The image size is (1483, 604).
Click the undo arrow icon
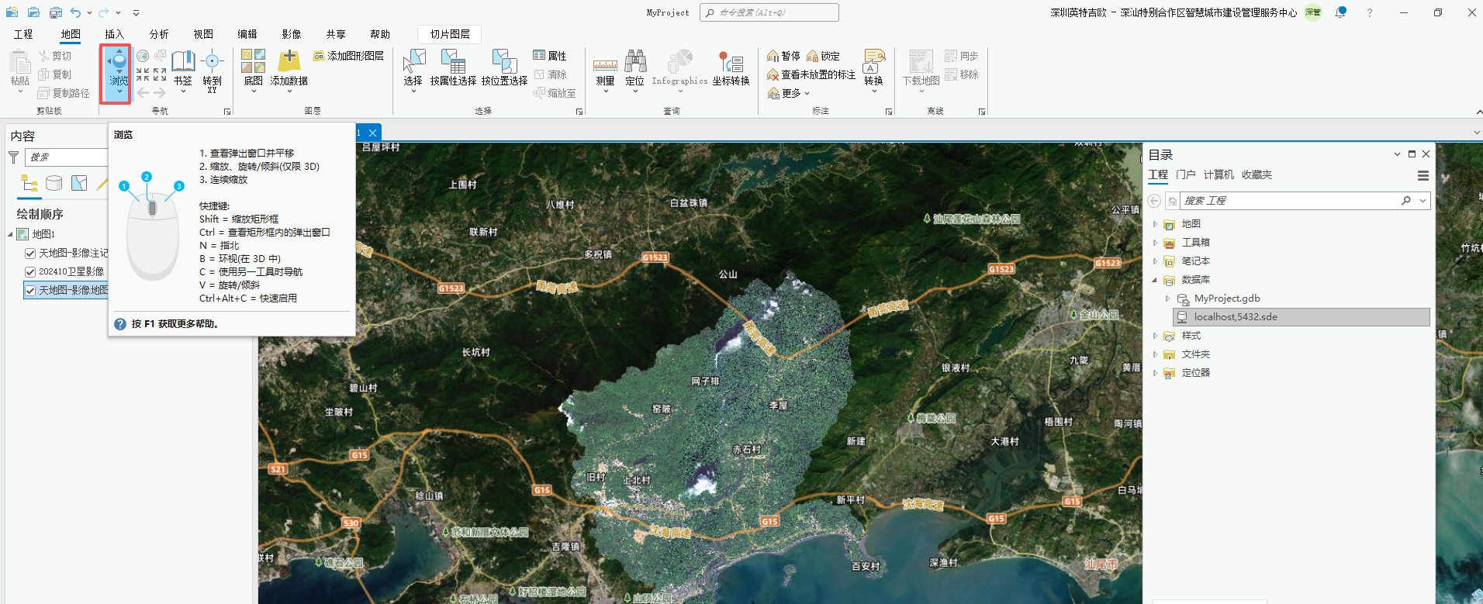tap(75, 12)
